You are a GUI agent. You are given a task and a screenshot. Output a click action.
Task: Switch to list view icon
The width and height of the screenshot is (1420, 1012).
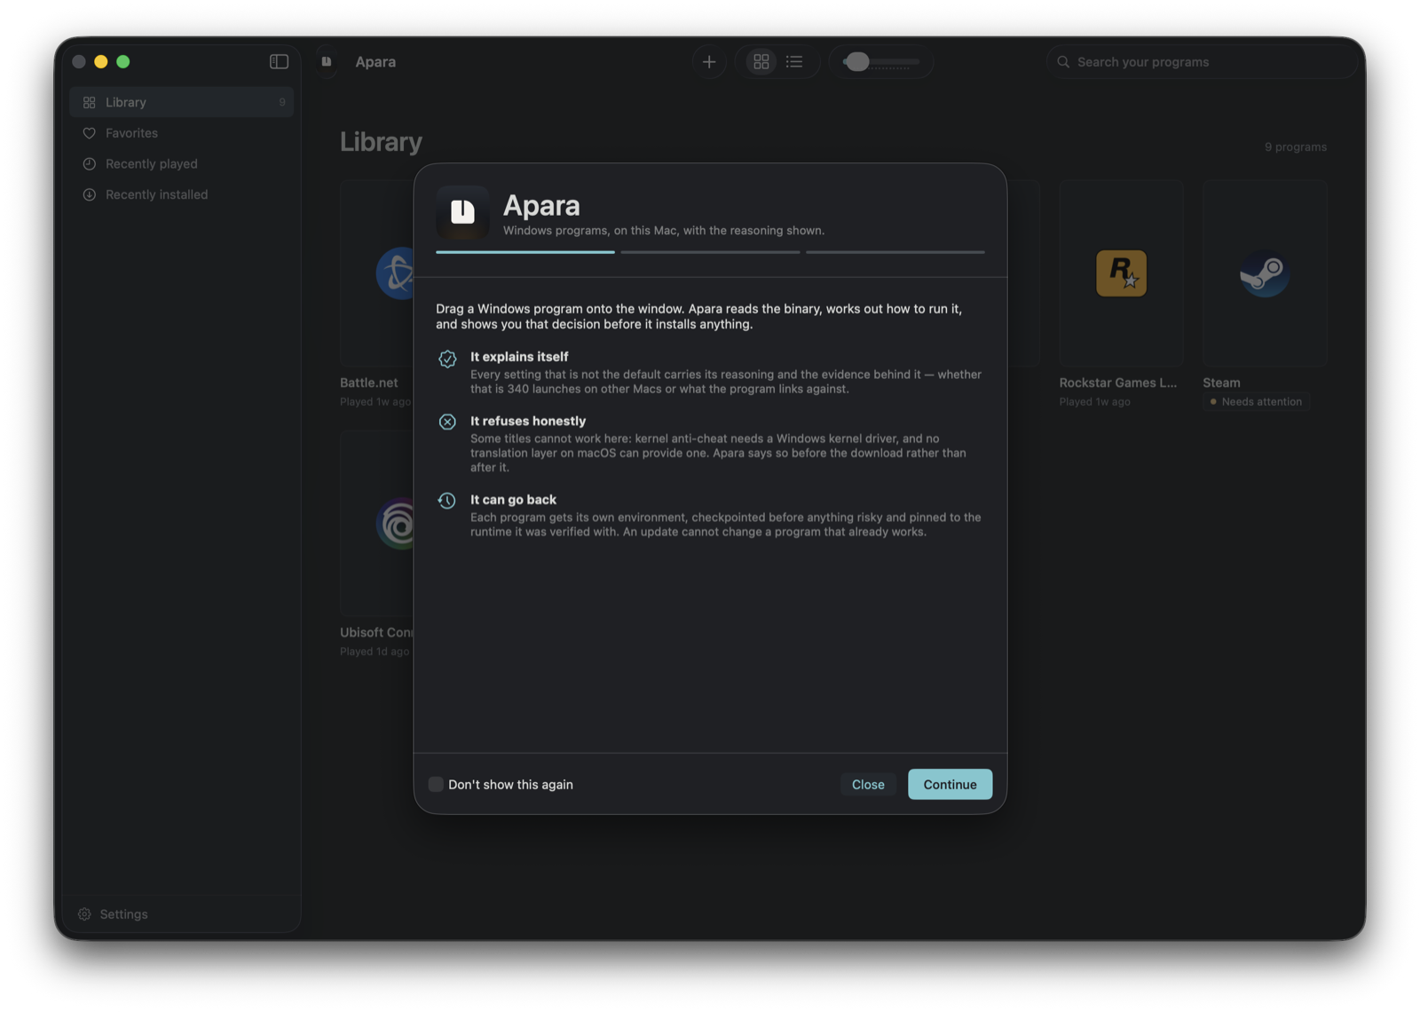(x=794, y=61)
